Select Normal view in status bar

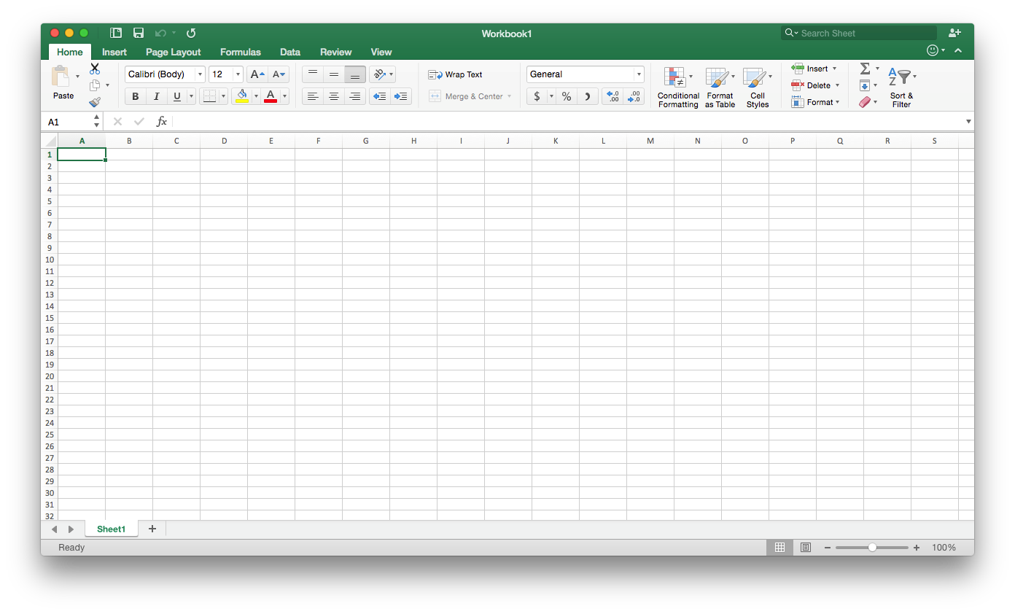pos(779,548)
